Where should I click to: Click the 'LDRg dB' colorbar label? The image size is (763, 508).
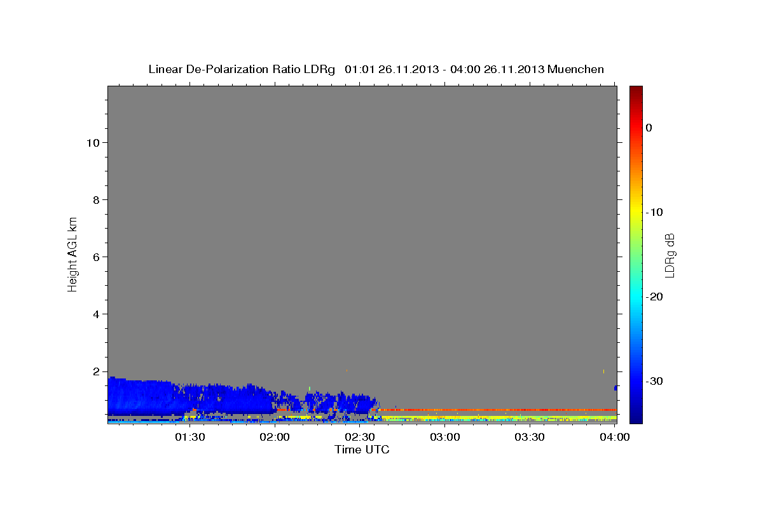pyautogui.click(x=669, y=255)
